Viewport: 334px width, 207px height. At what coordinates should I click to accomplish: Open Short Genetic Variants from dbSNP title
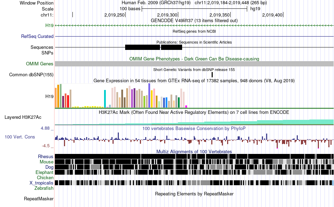tap(194, 70)
